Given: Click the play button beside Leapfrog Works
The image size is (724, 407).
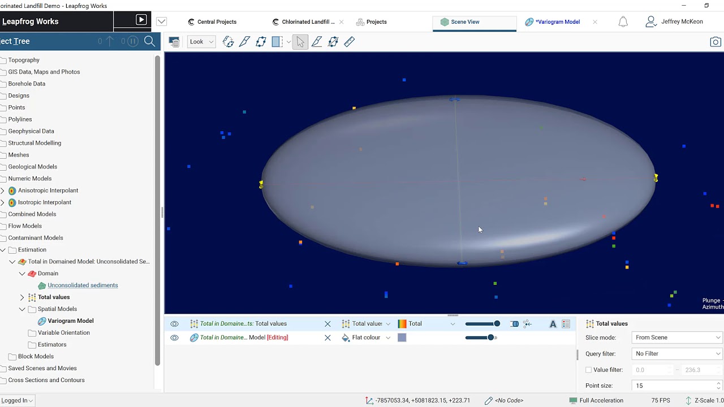Looking at the screenshot, I should click(x=141, y=20).
